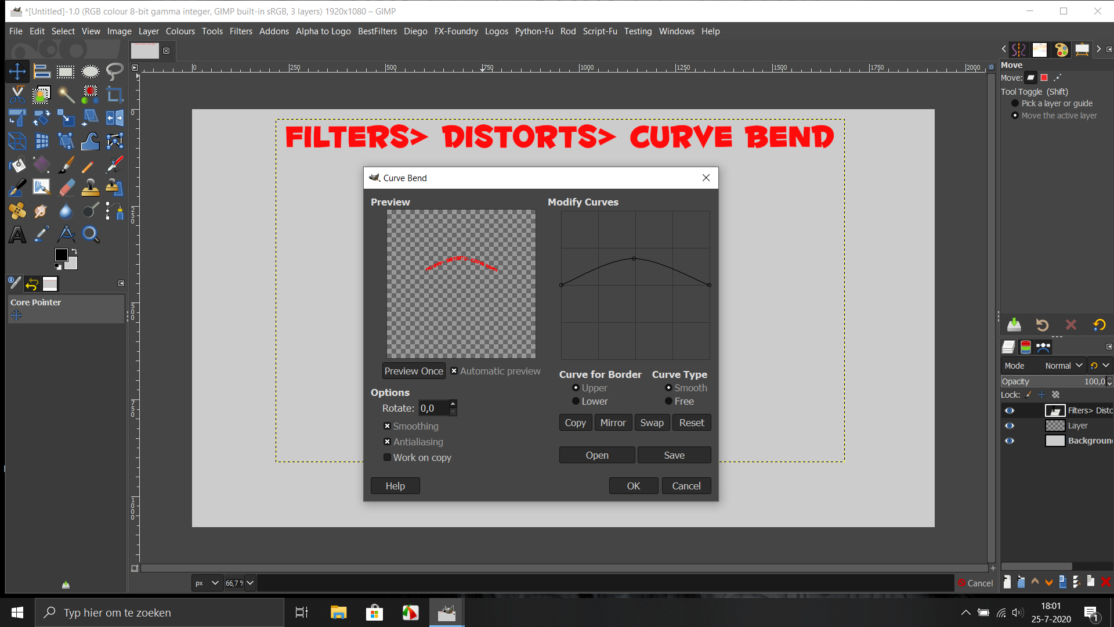Image resolution: width=1114 pixels, height=627 pixels.
Task: Open toolbox tab configuration menu arrow
Action: click(121, 283)
